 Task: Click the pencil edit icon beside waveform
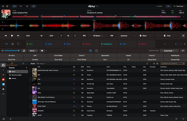point(2,29)
